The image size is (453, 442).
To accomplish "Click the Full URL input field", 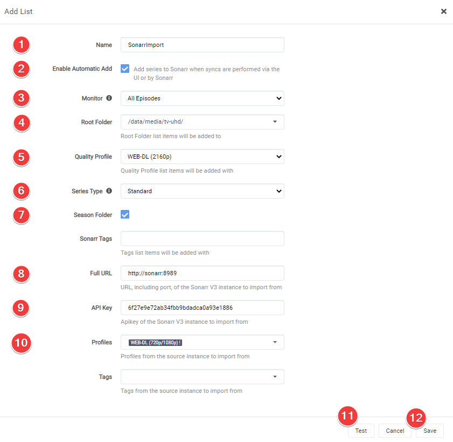I will [202, 273].
